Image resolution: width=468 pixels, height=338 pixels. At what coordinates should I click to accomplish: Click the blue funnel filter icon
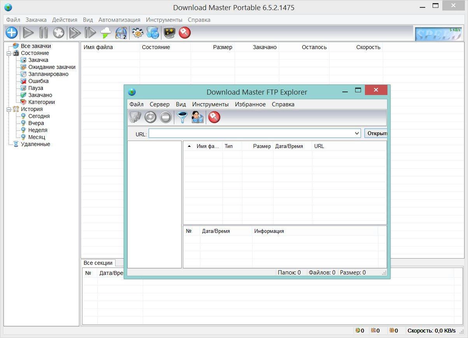(x=182, y=117)
